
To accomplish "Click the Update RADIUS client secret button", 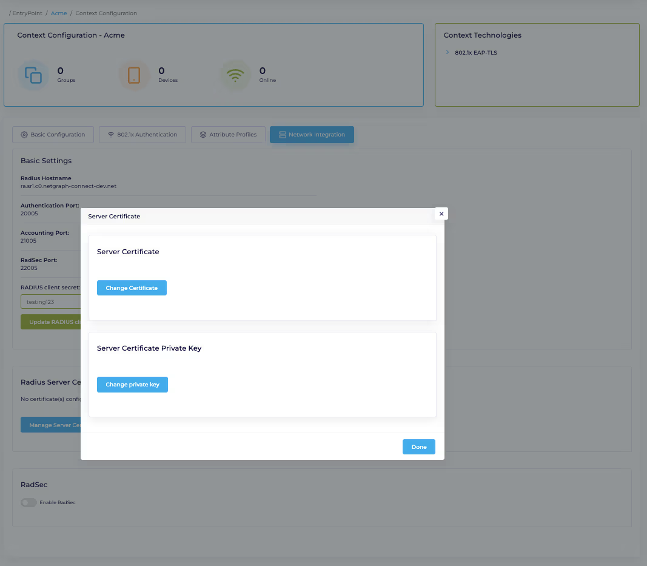I will point(51,322).
